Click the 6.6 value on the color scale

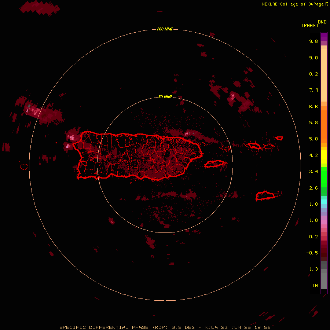(313, 106)
